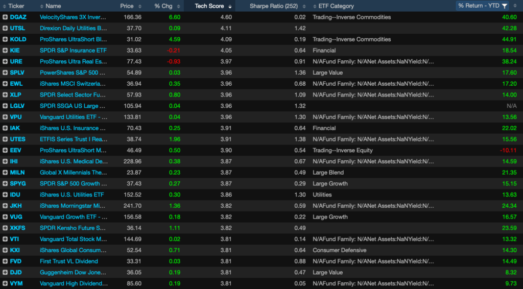Select the 44.91 YTD return value
Screen dimensions: 523x289
click(509, 39)
